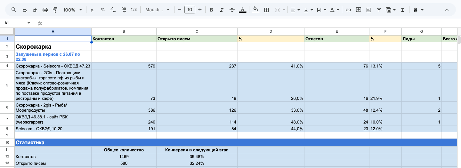
Task: Undo the last action
Action: [24, 10]
